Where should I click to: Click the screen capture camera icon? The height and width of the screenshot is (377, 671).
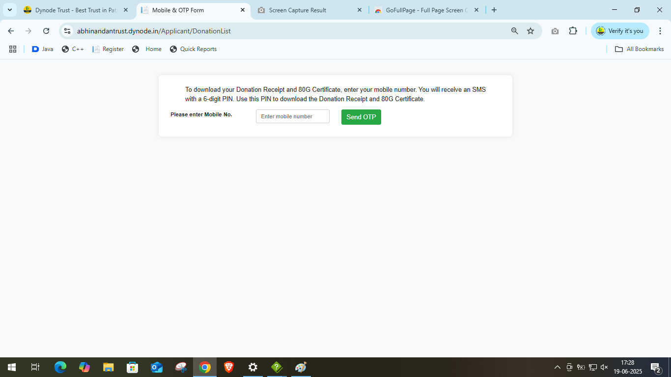click(555, 31)
